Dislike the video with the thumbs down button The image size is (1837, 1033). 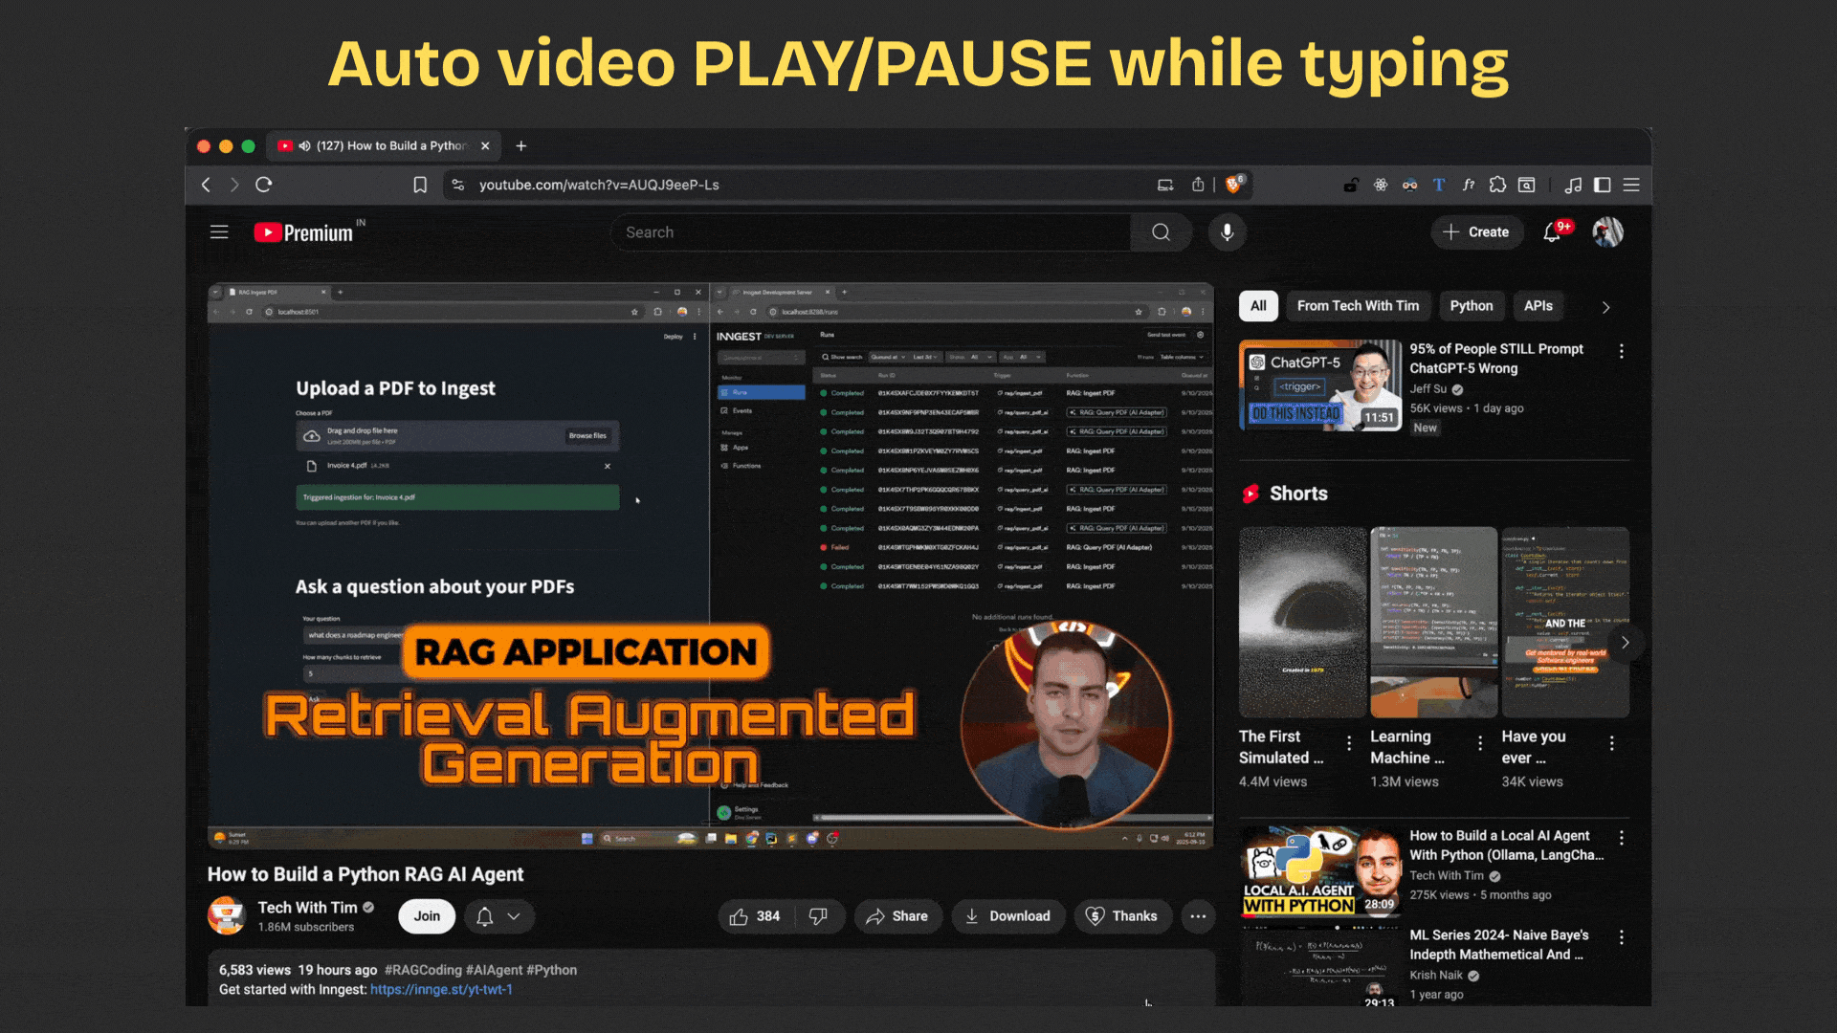(818, 916)
